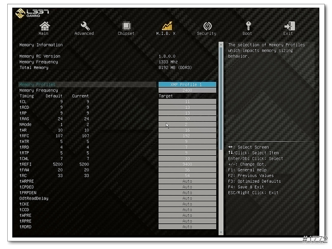The height and width of the screenshot is (249, 332).
Task: Switch to the Boot tab label
Action: coord(247,33)
